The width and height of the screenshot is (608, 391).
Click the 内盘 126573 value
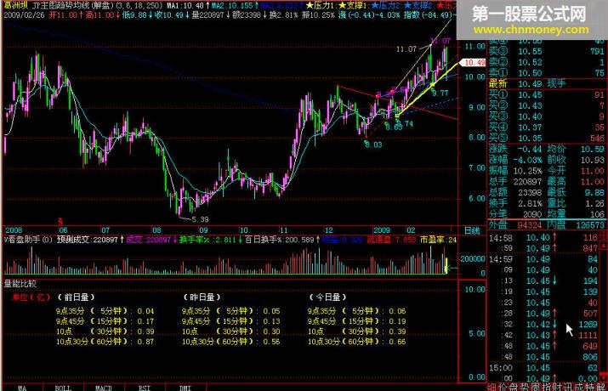point(589,224)
